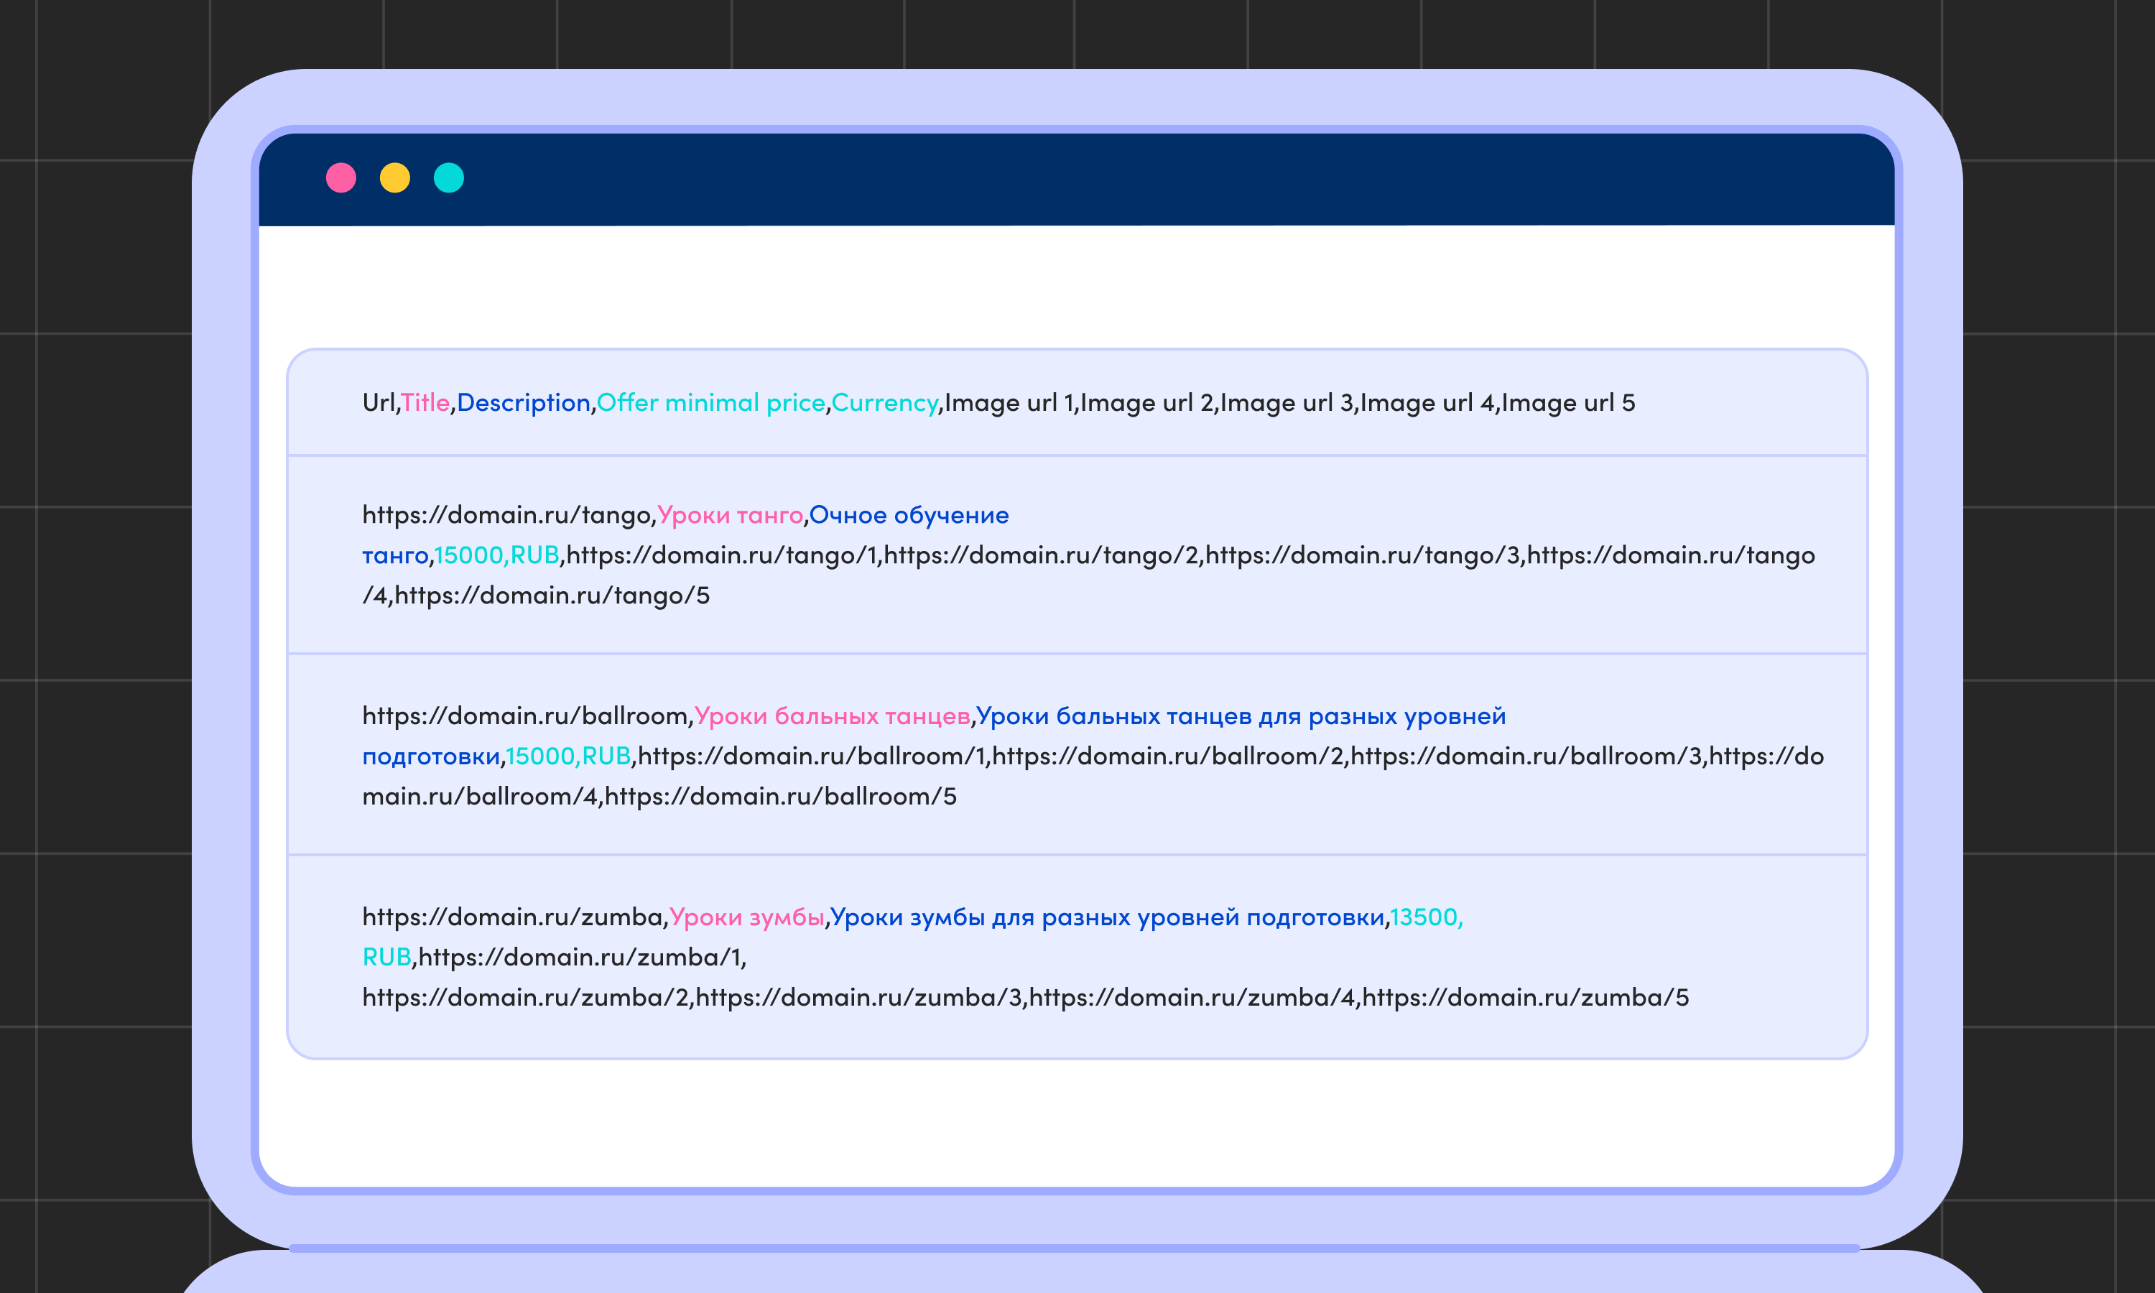Open the https://domain.ru/tango link

[507, 515]
